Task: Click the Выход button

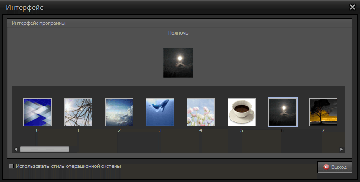Action: coord(335,167)
